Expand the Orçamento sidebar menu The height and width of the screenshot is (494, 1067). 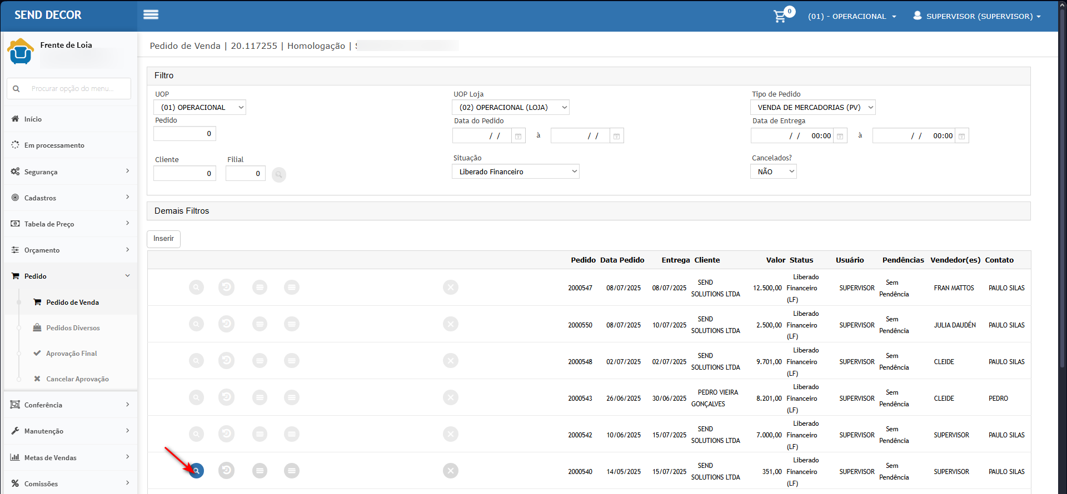coord(70,250)
